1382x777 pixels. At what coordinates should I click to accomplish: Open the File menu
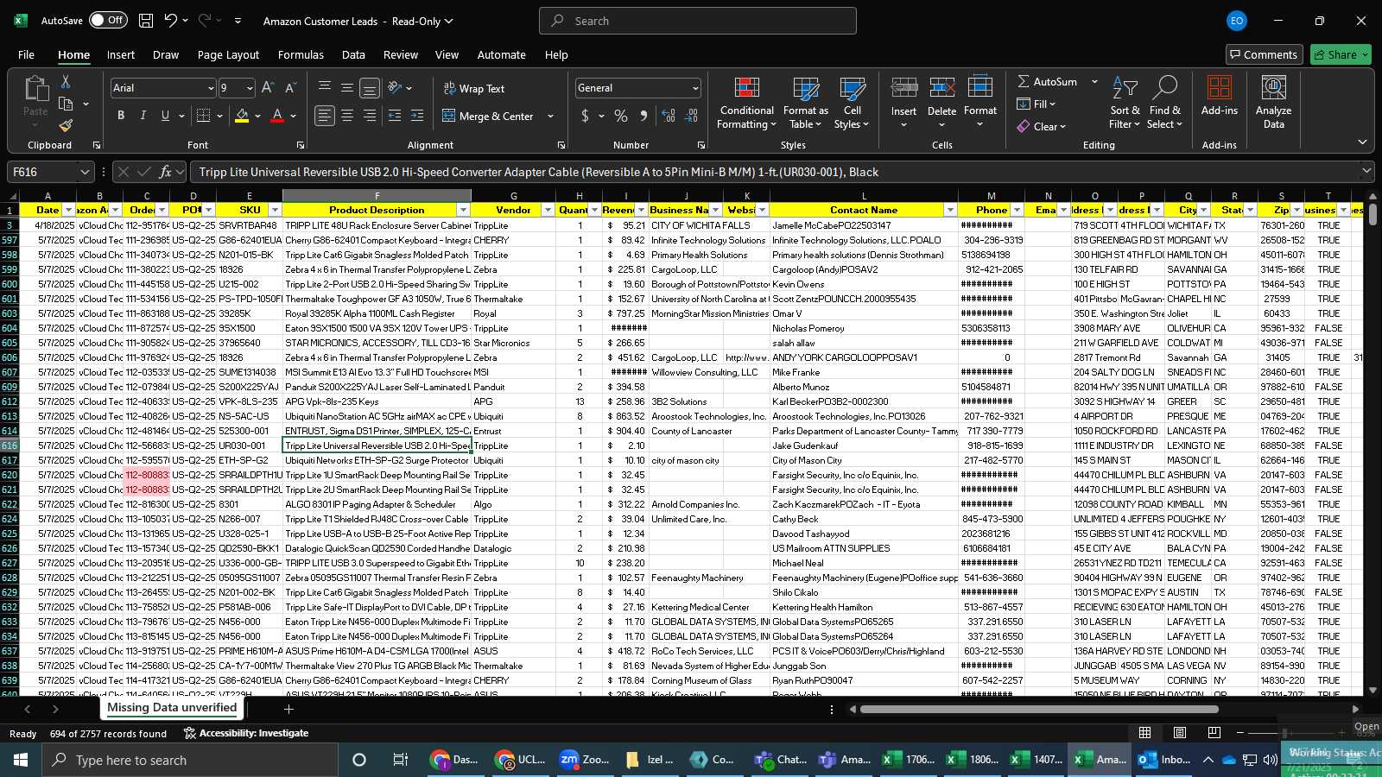[x=26, y=54]
